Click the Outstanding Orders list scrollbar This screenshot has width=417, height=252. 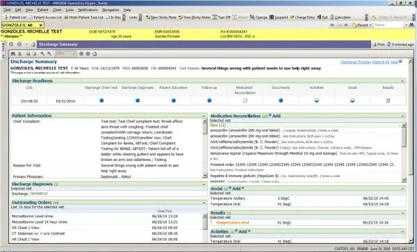point(205,228)
